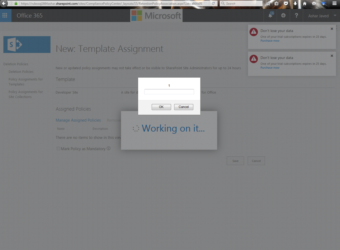
Task: Click the smiley face toolbar icon
Action: pyautogui.click(x=314, y=4)
